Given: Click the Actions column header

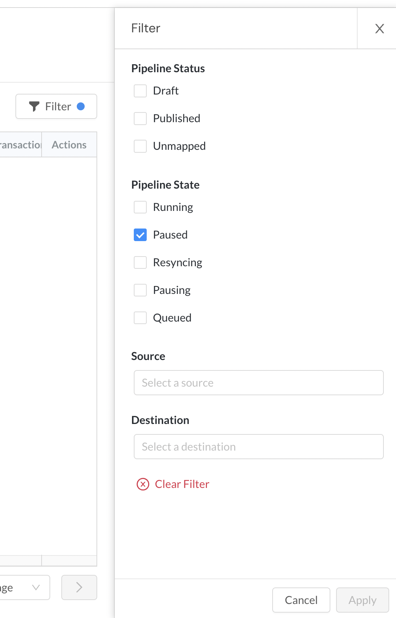Looking at the screenshot, I should pyautogui.click(x=69, y=144).
